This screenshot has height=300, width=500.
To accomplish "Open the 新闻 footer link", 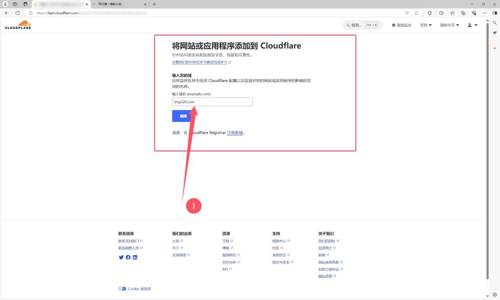I will 324,255.
